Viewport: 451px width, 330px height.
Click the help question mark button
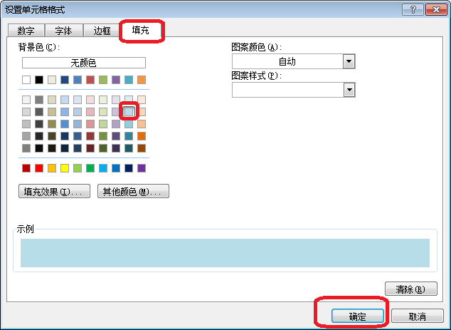tap(413, 9)
